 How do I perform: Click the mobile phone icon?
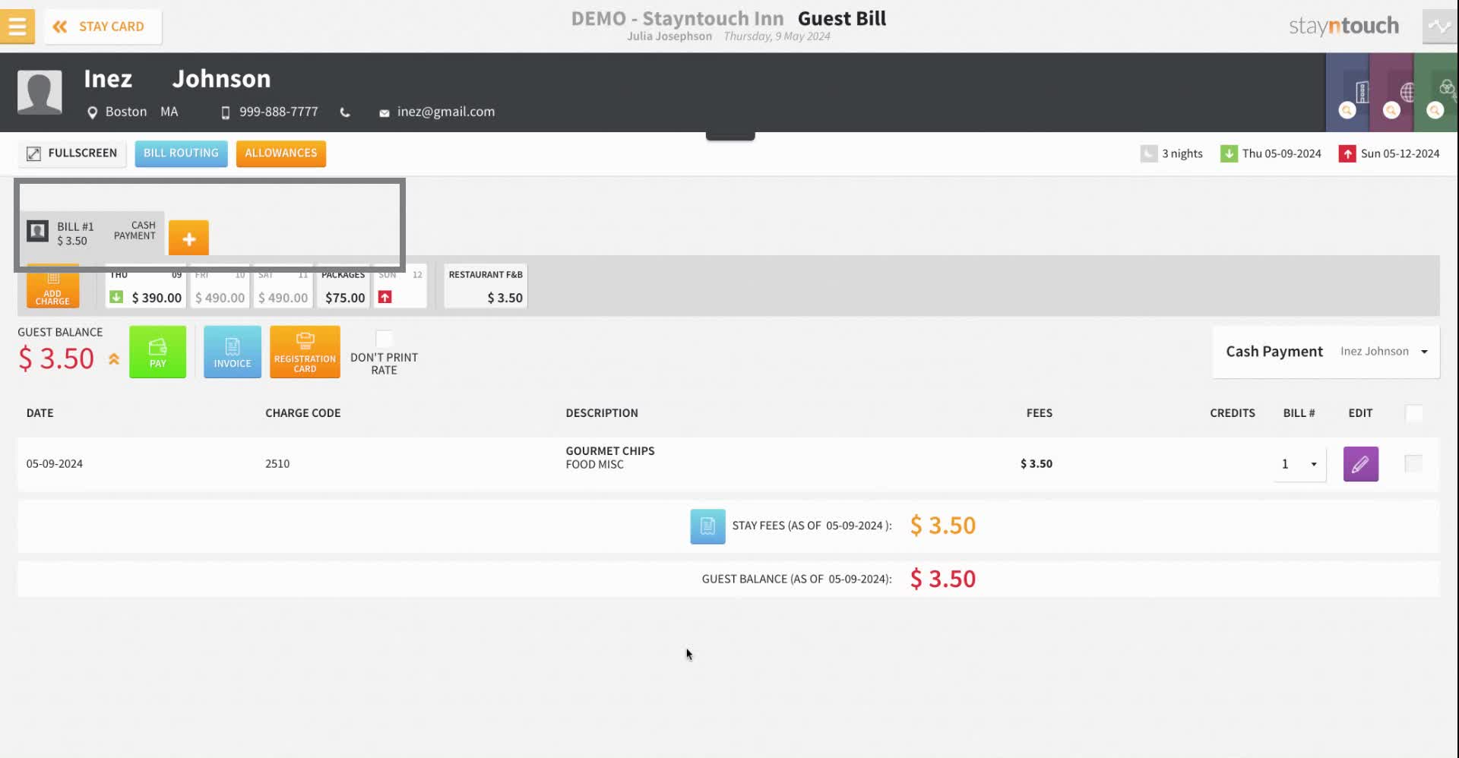tap(226, 112)
